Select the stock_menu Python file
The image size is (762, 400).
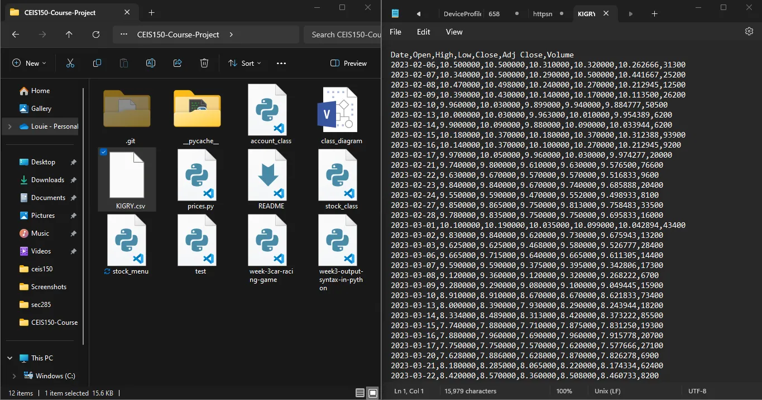tap(127, 245)
